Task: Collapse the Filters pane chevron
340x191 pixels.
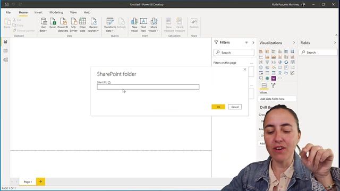Action: (253, 42)
